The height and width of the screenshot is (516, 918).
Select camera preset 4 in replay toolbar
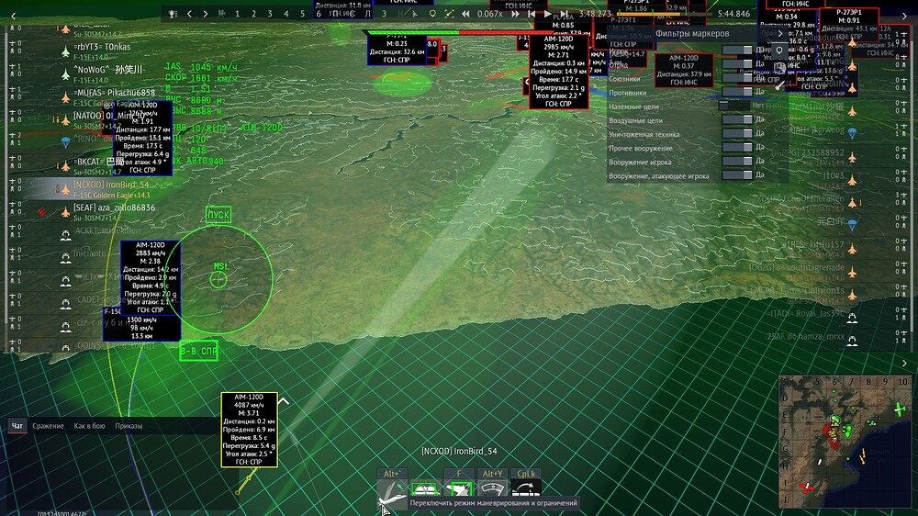pos(286,14)
